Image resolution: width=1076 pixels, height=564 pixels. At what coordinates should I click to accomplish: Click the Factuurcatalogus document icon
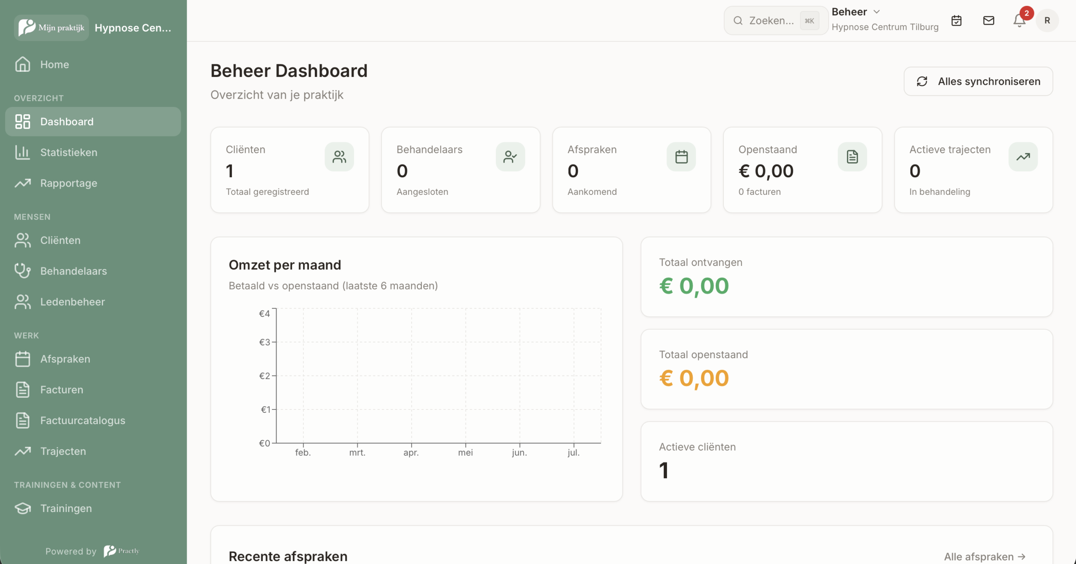[x=23, y=420]
